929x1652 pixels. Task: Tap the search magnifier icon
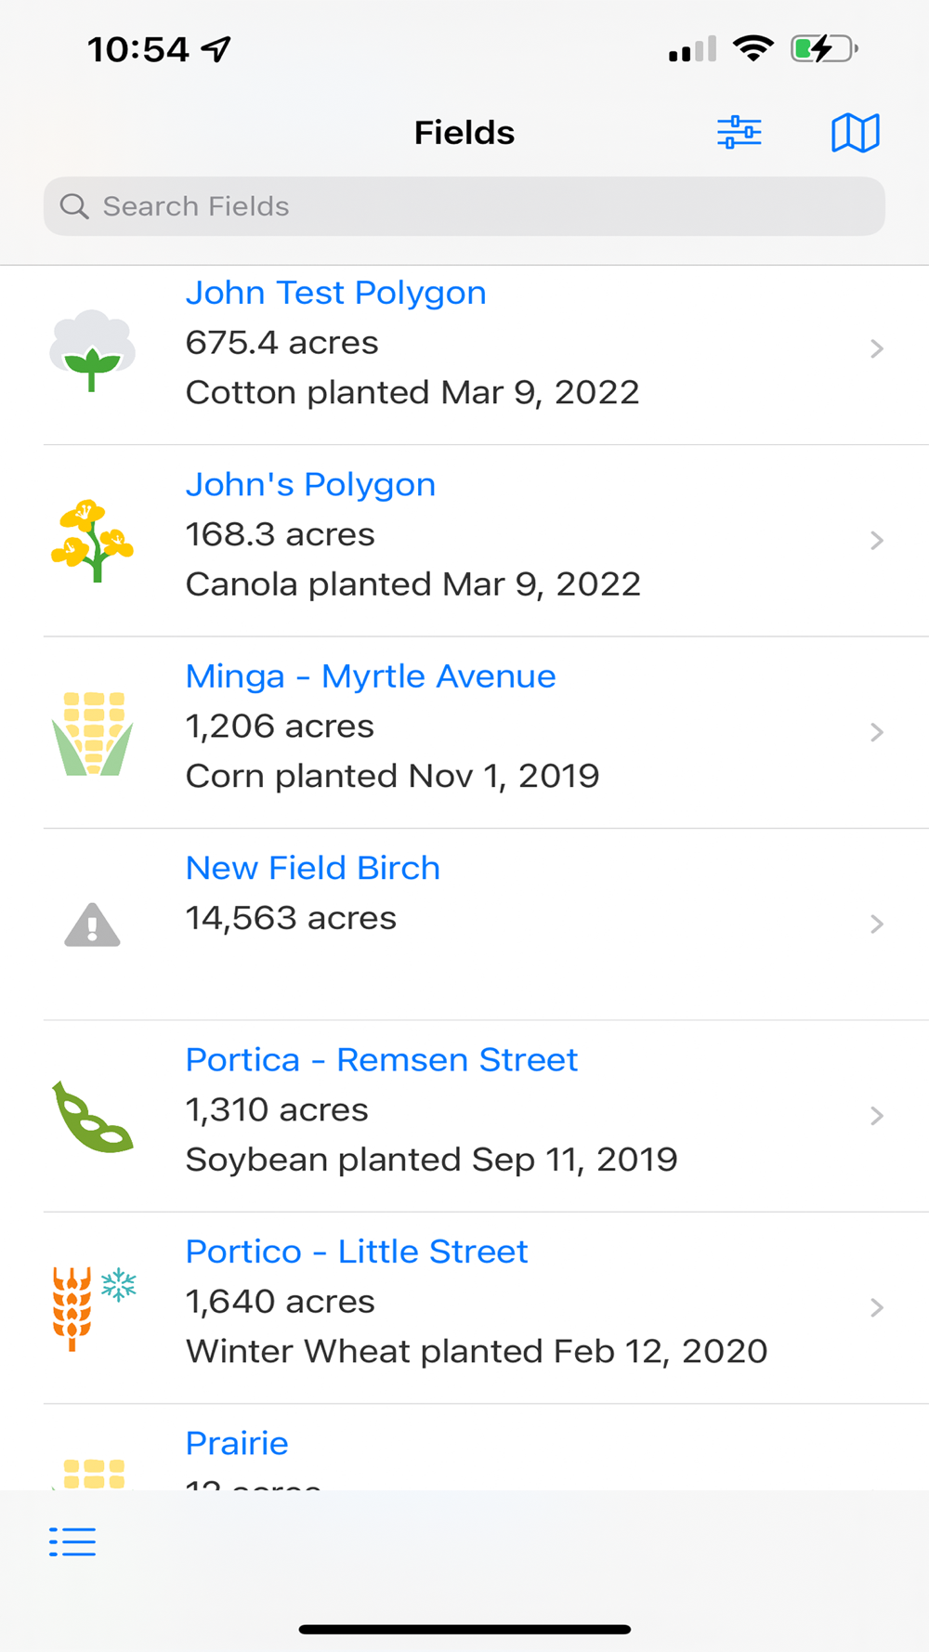tap(74, 206)
